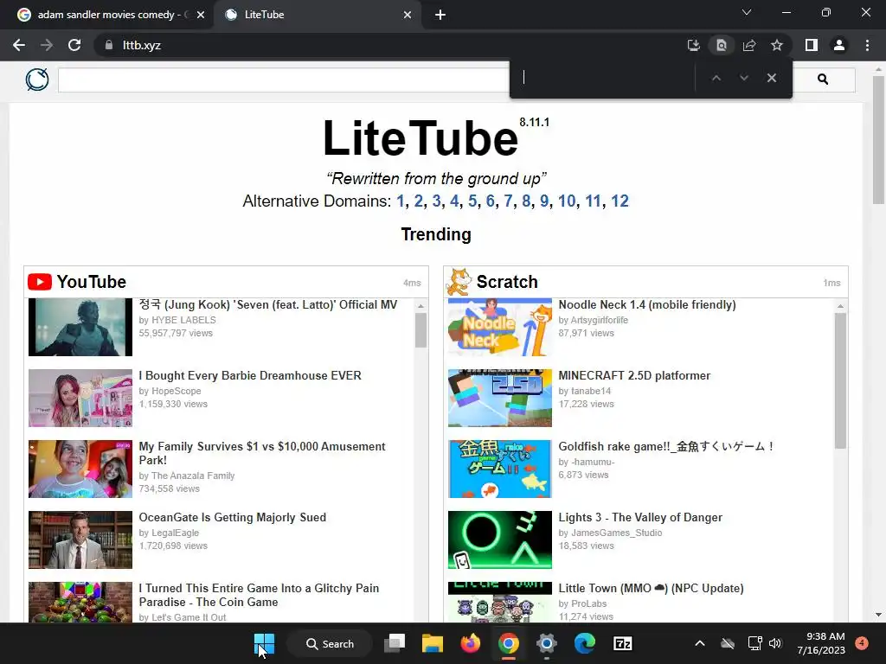Share this page via share icon
886x664 pixels.
(749, 45)
